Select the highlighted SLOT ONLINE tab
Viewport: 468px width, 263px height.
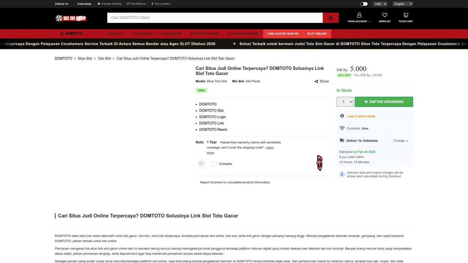[317, 34]
